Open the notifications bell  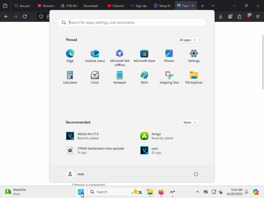point(246,192)
